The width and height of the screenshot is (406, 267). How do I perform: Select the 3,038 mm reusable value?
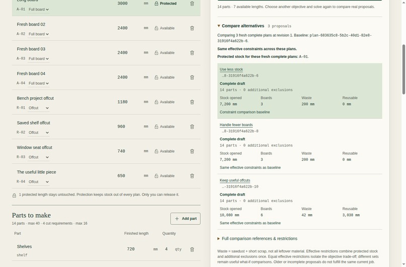click(351, 215)
